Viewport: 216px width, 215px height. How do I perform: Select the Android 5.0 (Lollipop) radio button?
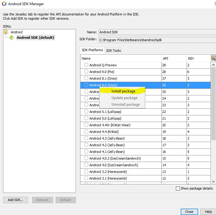[86, 118]
